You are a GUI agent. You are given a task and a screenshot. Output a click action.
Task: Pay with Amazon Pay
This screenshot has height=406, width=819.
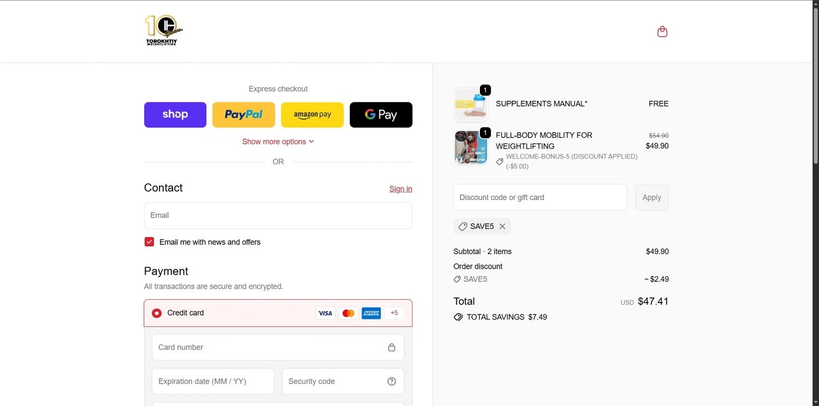click(x=312, y=114)
